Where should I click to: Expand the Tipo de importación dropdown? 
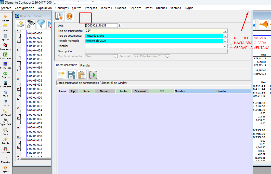coord(225,31)
